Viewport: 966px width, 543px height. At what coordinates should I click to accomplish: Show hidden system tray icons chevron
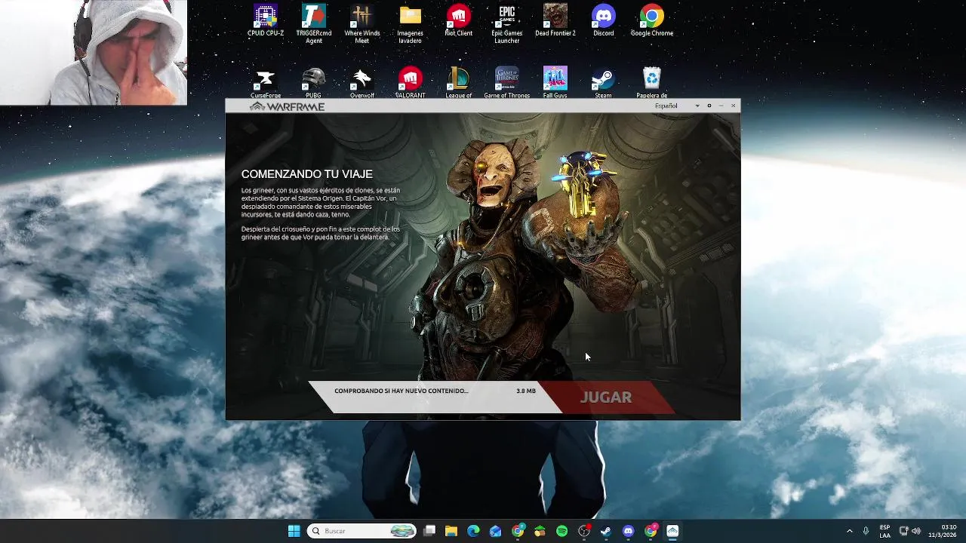[850, 531]
